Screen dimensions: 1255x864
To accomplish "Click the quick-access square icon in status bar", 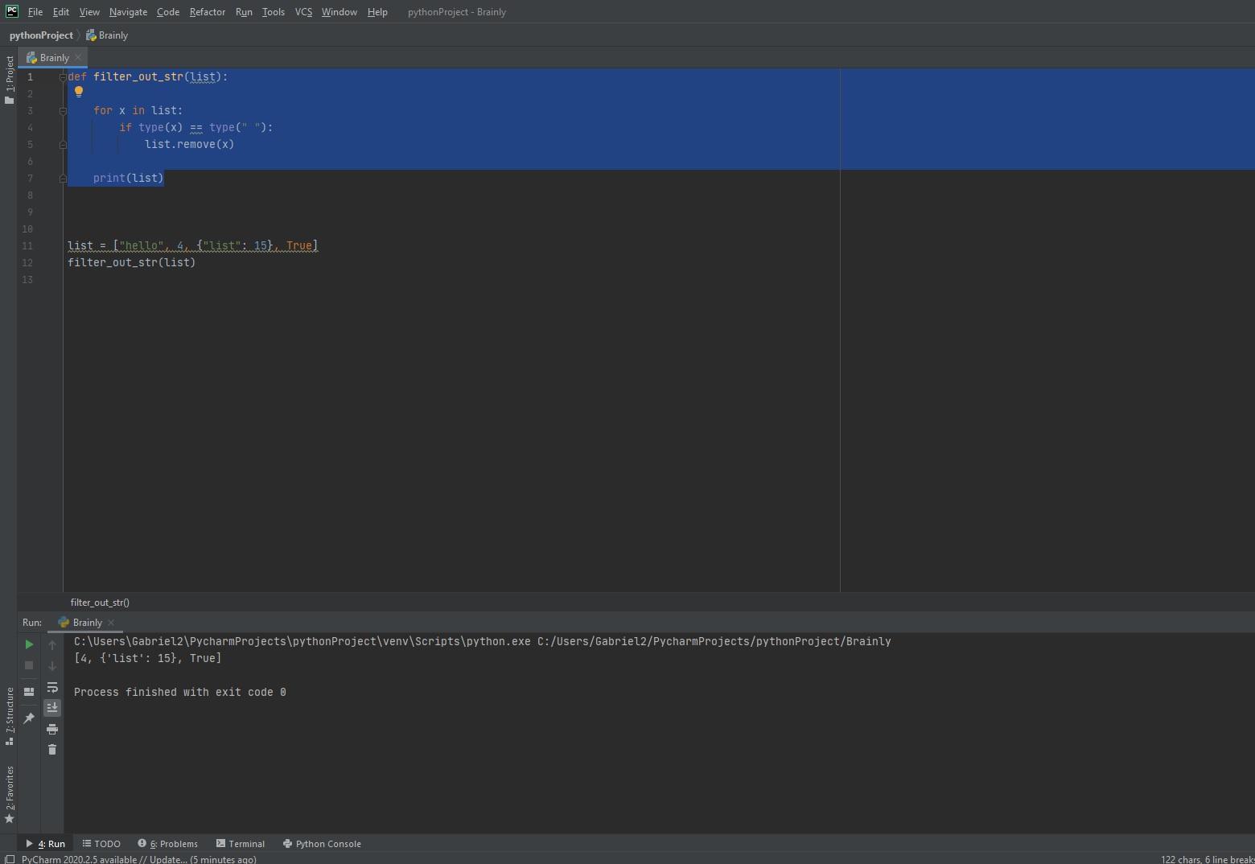I will [10, 859].
